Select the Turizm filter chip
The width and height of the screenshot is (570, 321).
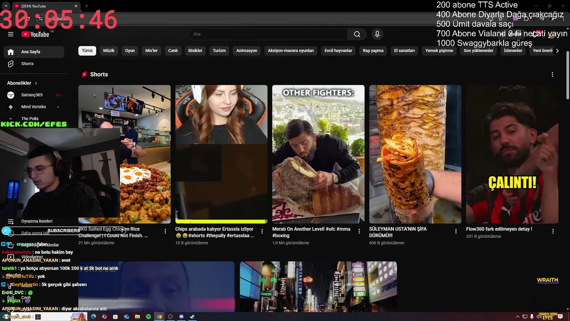click(219, 51)
